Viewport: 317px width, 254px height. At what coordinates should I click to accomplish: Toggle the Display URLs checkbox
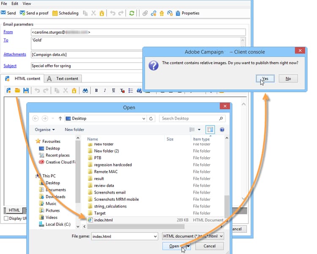pos(6,218)
